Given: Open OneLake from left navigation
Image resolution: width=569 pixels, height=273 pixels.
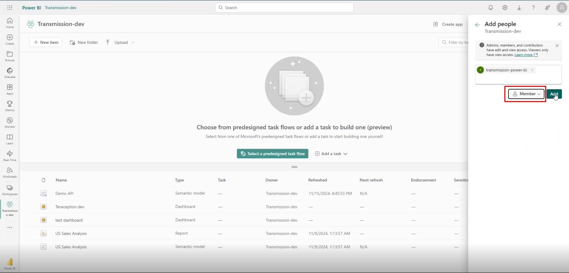Looking at the screenshot, I should click(x=10, y=73).
